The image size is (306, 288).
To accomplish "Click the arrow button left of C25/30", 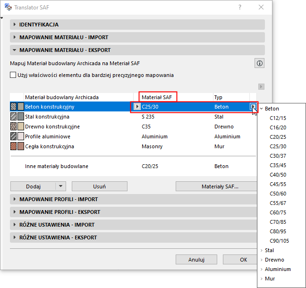I will click(x=137, y=107).
